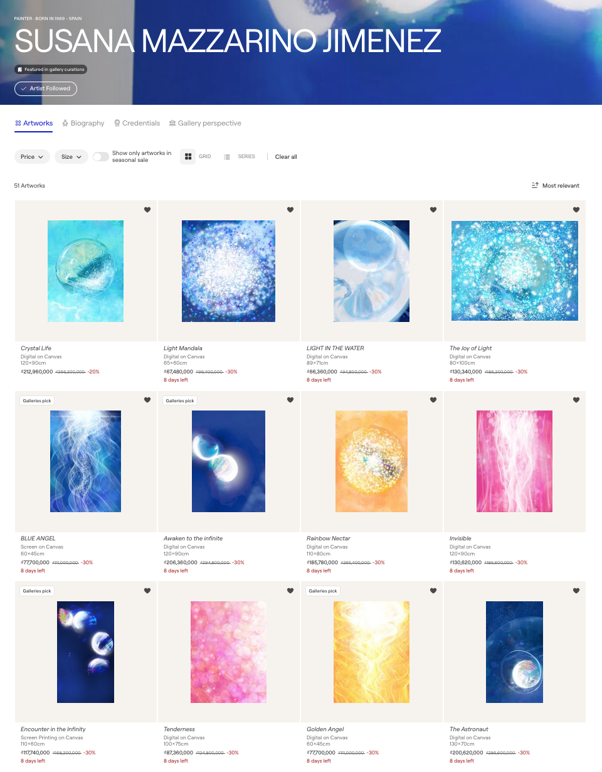Switch to GRID view icon
Viewport: 602px width, 772px height.
point(188,156)
